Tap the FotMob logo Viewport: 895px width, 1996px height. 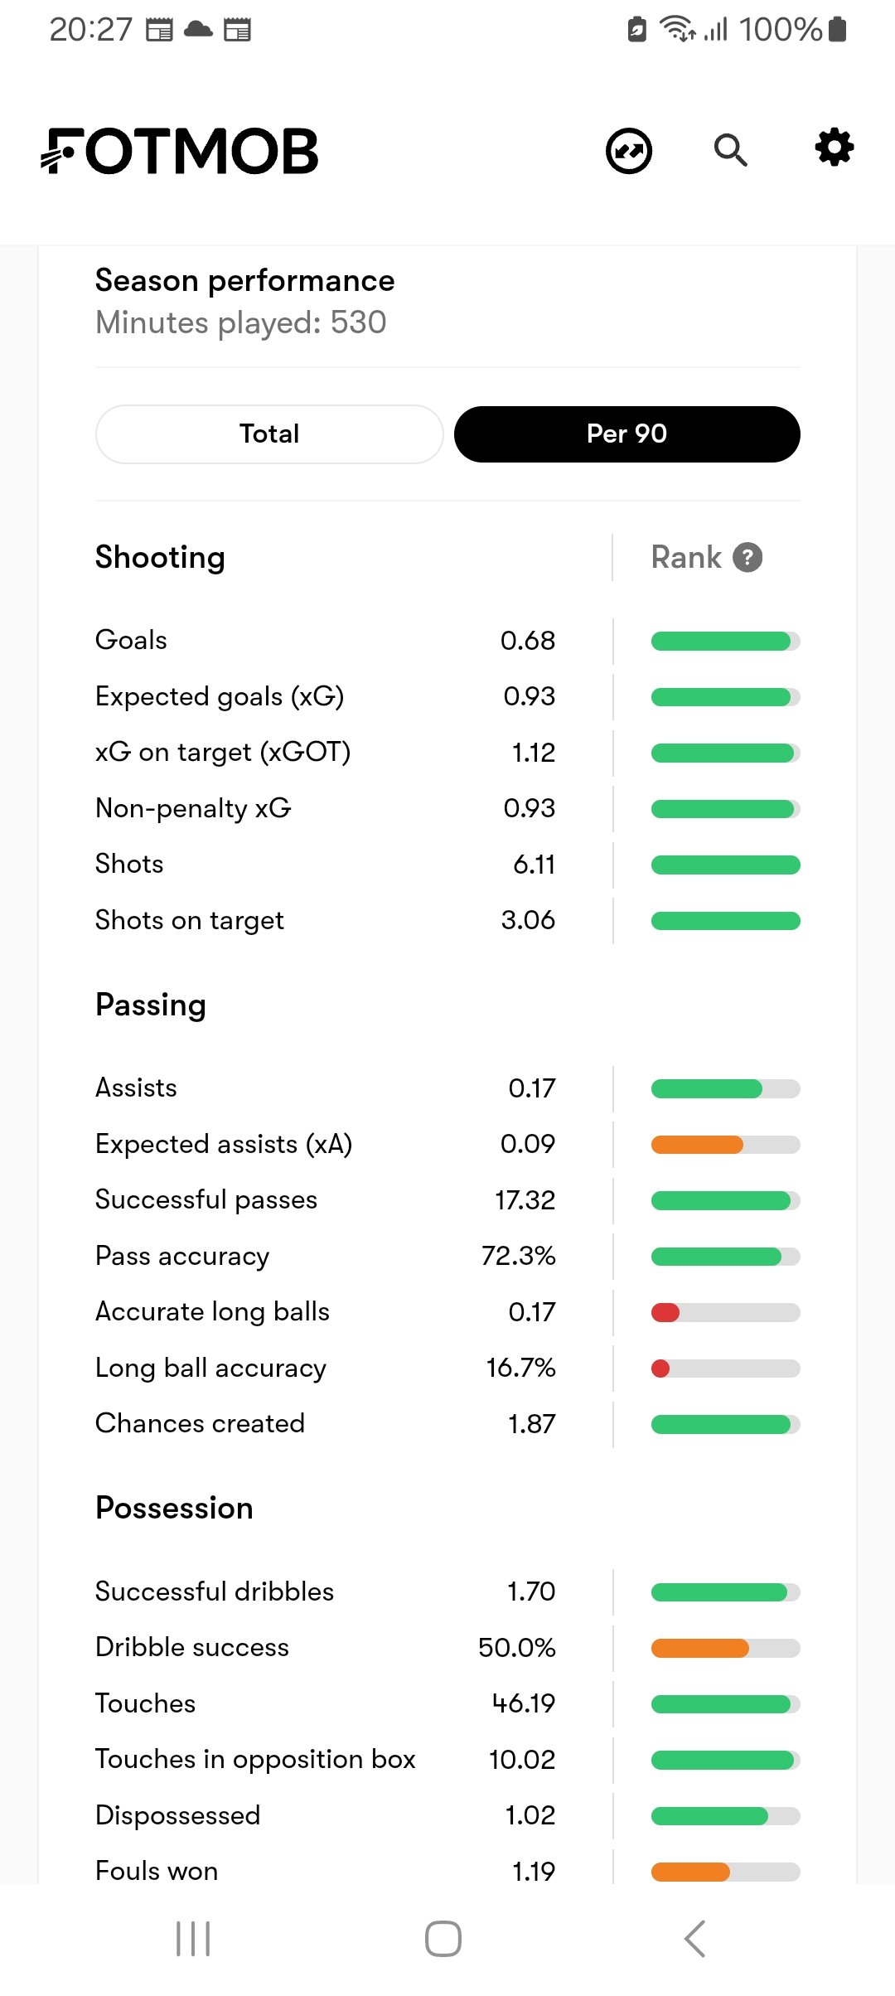(x=180, y=151)
